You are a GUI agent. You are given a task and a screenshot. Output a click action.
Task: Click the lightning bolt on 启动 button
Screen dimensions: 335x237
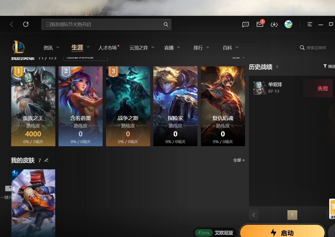click(273, 233)
